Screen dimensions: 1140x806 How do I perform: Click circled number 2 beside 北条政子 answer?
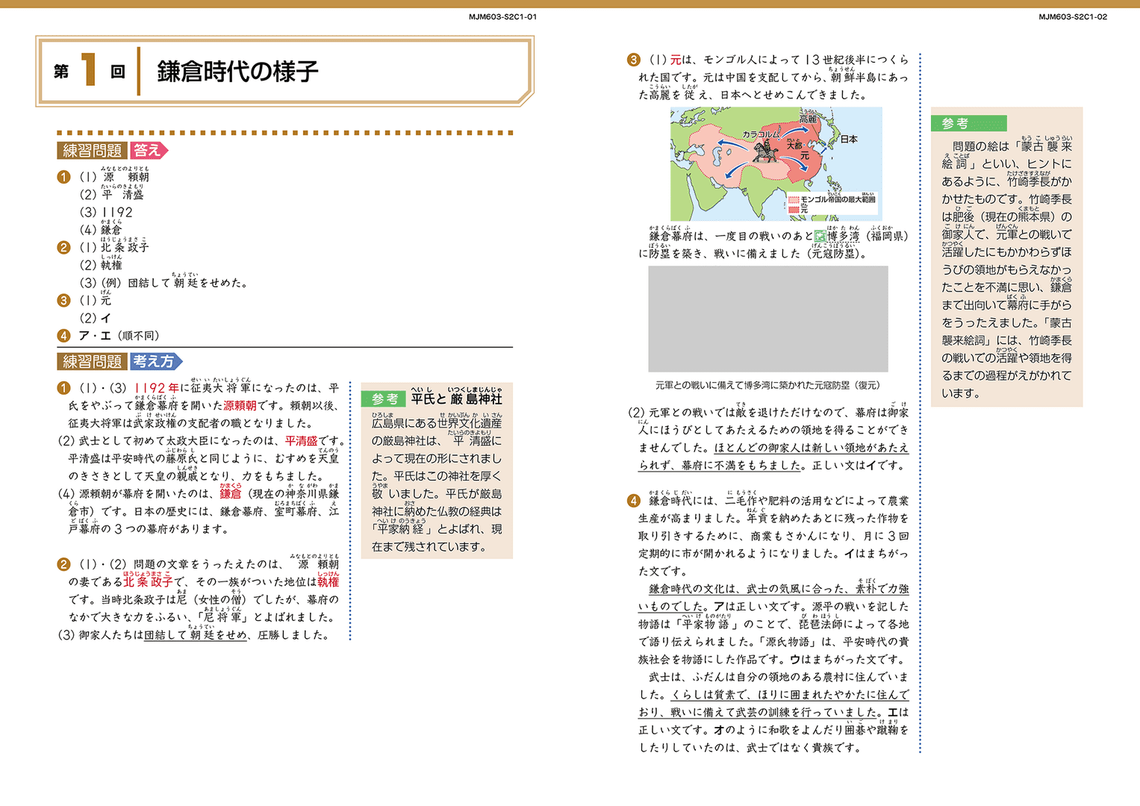point(64,248)
